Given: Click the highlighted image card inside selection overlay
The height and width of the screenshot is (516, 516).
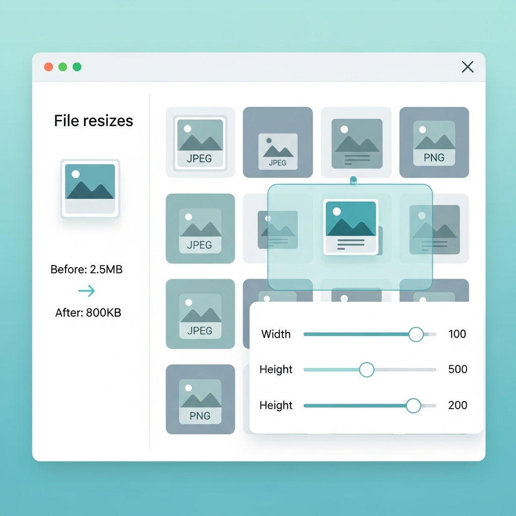Looking at the screenshot, I should point(351,227).
